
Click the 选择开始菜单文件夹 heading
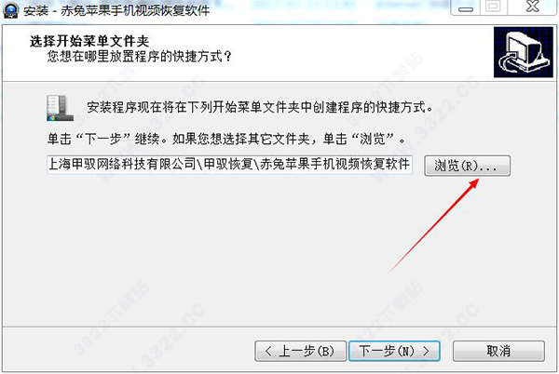pyautogui.click(x=89, y=42)
